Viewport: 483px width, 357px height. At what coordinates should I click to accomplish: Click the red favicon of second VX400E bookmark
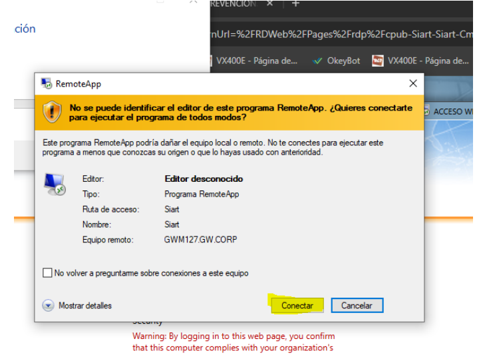click(378, 61)
